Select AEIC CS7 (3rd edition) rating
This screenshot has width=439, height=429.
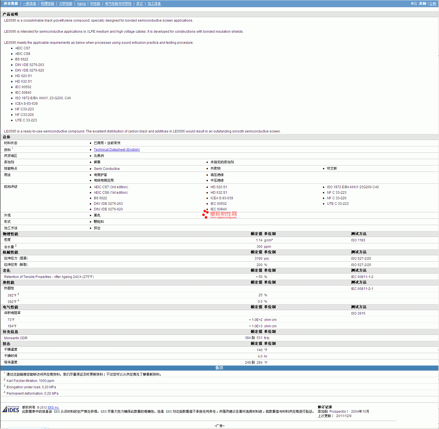click(111, 187)
